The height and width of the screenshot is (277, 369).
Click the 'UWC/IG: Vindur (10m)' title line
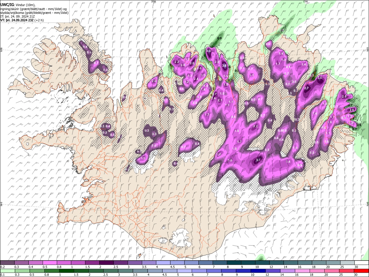coord(18,5)
